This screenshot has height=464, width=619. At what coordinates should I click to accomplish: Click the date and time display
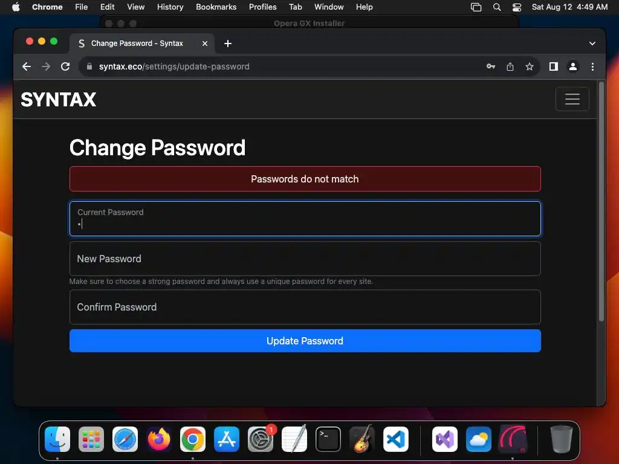coord(569,7)
